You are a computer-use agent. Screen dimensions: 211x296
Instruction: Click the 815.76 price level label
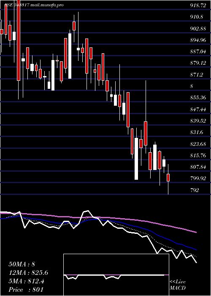click(x=198, y=156)
